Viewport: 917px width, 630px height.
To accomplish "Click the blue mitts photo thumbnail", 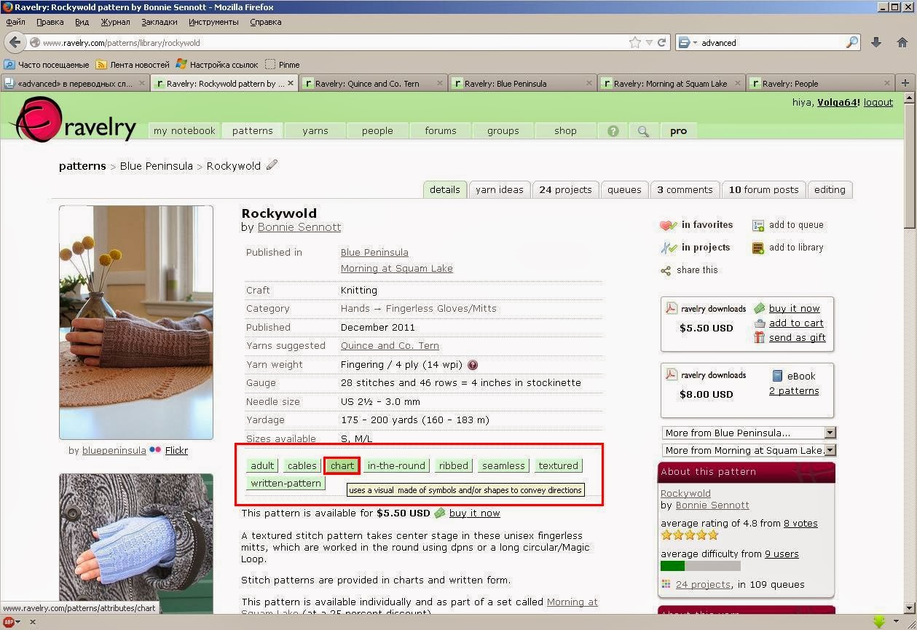I will click(136, 543).
